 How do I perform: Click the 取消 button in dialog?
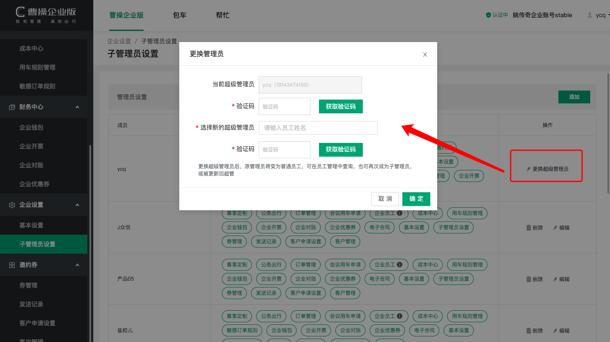(385, 199)
